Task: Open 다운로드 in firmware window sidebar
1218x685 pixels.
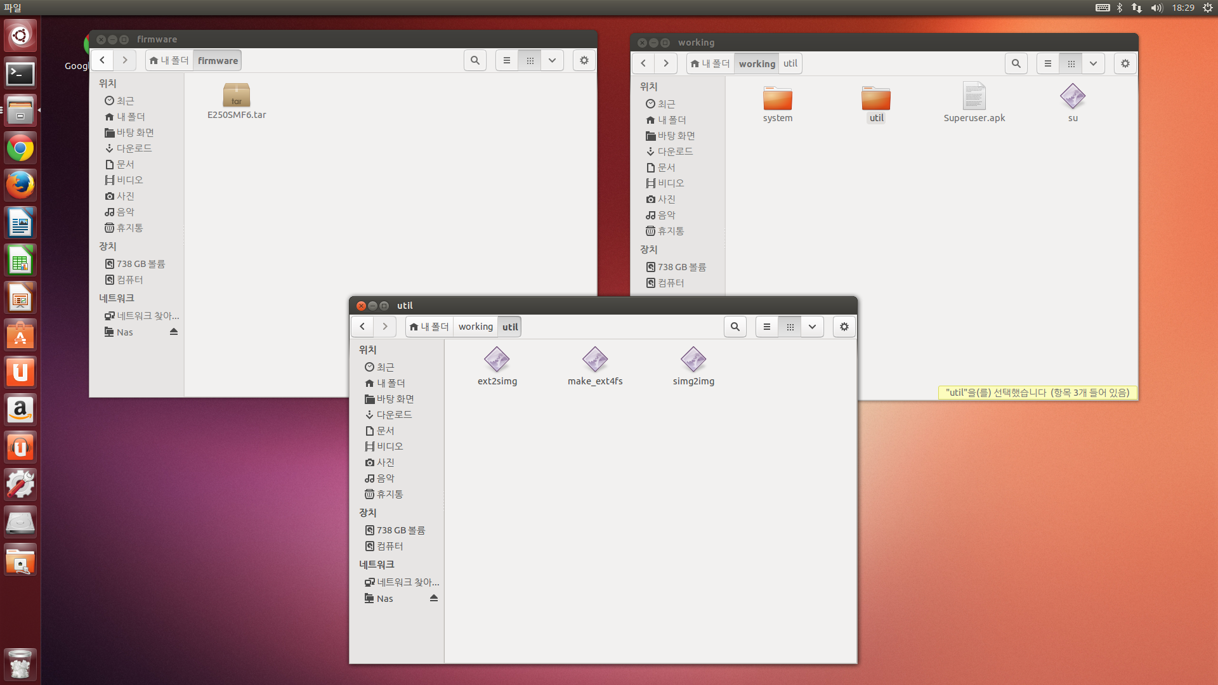Action: pyautogui.click(x=133, y=148)
